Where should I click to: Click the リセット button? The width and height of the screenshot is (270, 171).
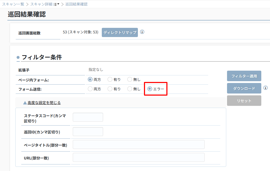[244, 101]
